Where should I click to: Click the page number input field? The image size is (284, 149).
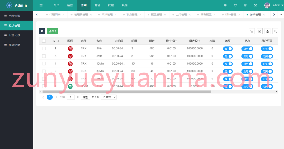click(71, 97)
